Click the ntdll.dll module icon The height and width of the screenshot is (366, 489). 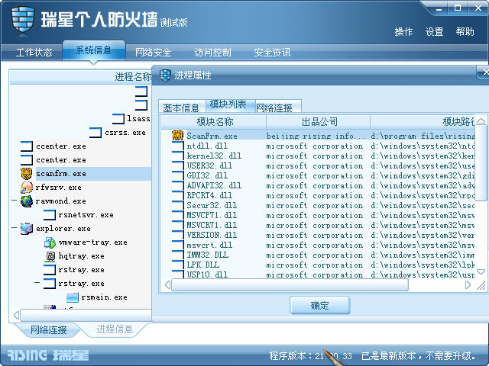(x=177, y=146)
